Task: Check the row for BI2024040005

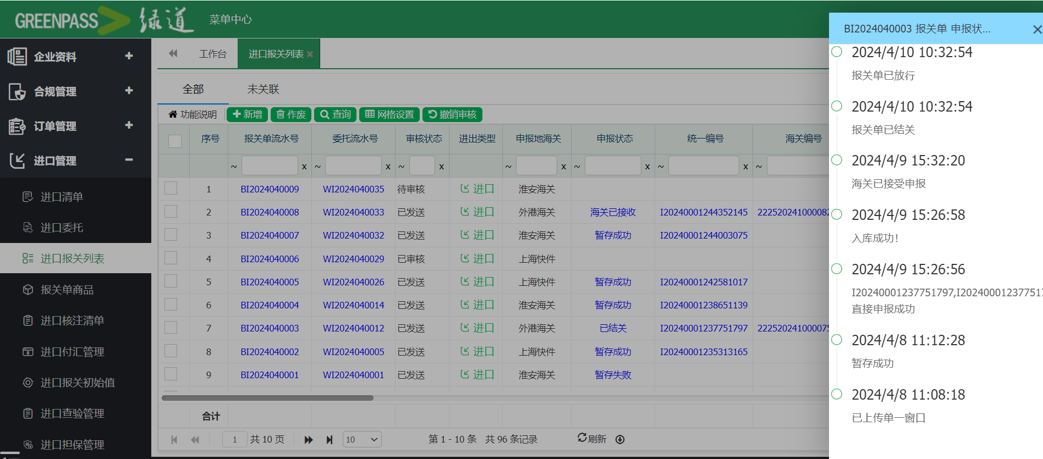Action: pos(171,281)
